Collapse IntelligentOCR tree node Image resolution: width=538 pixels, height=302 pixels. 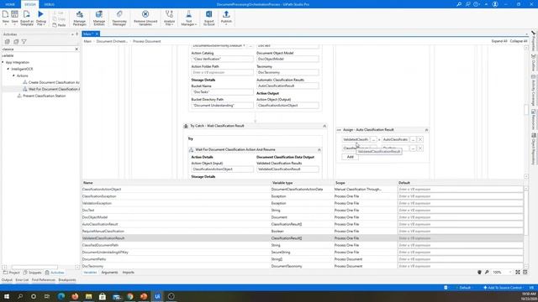coord(8,69)
